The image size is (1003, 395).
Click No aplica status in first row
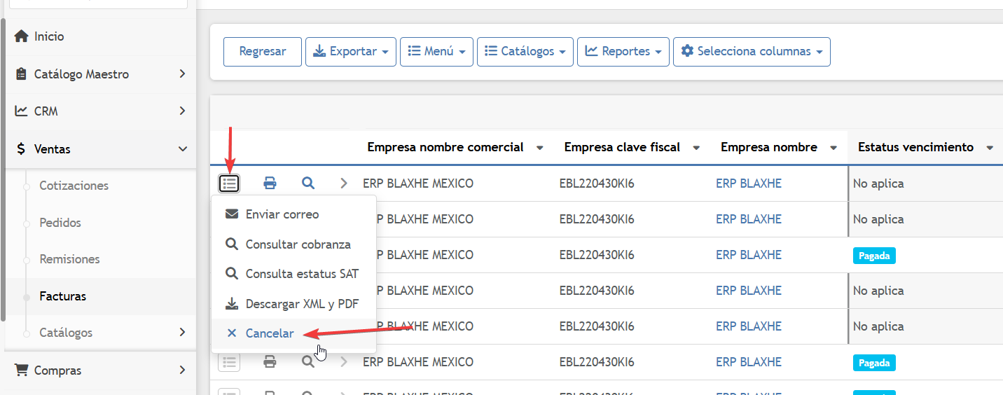point(878,183)
